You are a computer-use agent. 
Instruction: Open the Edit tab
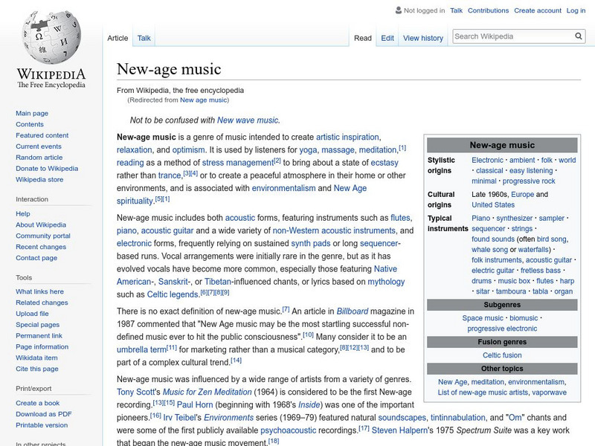click(387, 38)
